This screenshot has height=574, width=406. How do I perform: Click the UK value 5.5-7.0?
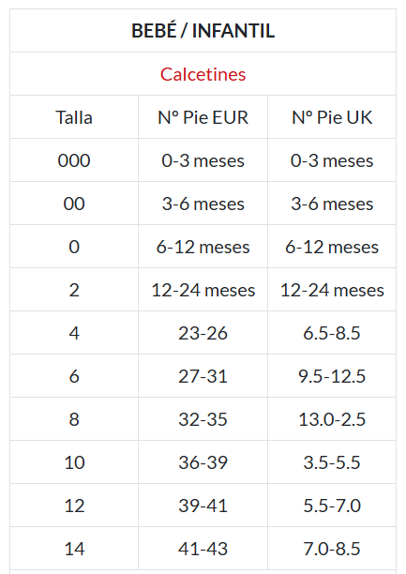332,506
